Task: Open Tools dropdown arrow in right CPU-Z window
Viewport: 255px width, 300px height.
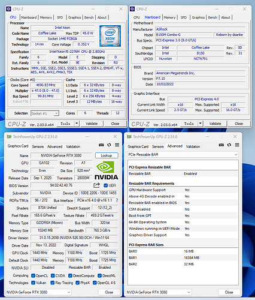Action: point(201,124)
